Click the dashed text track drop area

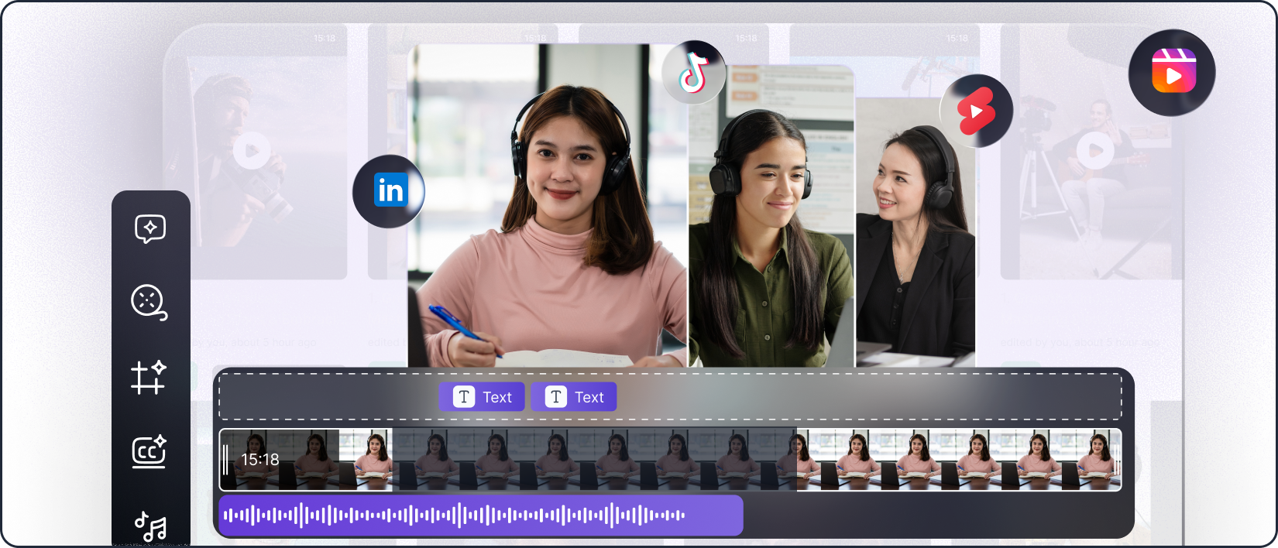pyautogui.click(x=671, y=397)
